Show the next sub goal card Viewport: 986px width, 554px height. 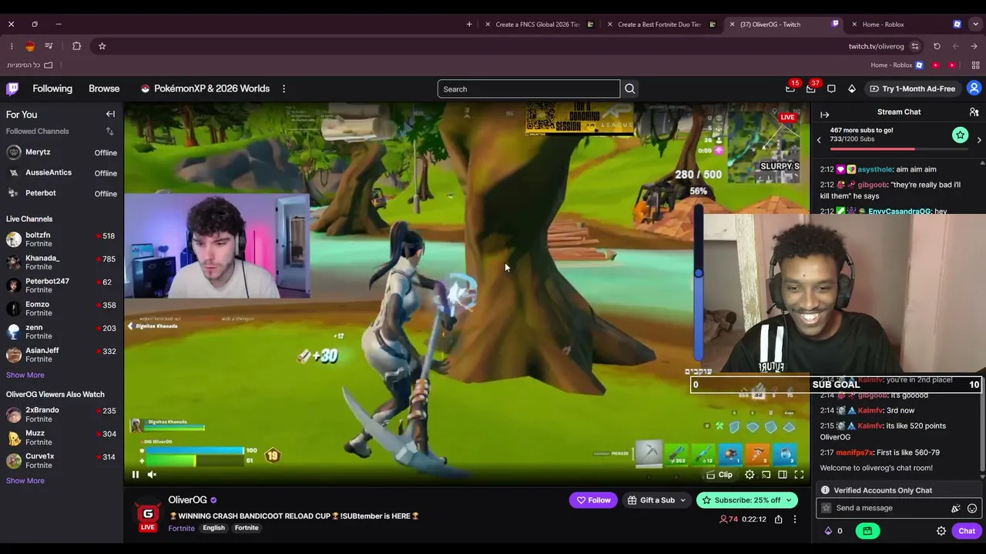click(x=979, y=140)
